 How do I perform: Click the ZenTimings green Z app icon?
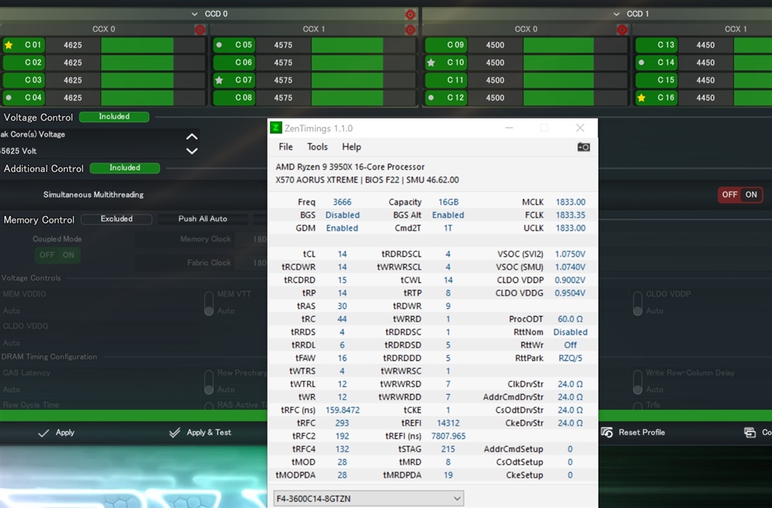click(276, 128)
